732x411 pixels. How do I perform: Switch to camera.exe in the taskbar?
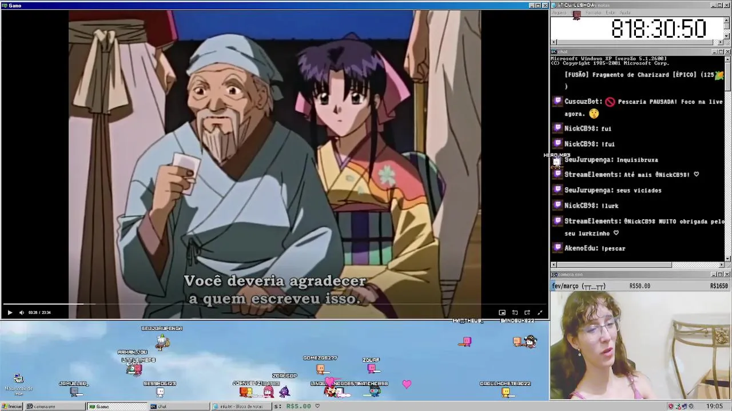point(55,406)
